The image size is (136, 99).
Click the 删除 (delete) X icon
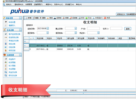tap(41, 18)
